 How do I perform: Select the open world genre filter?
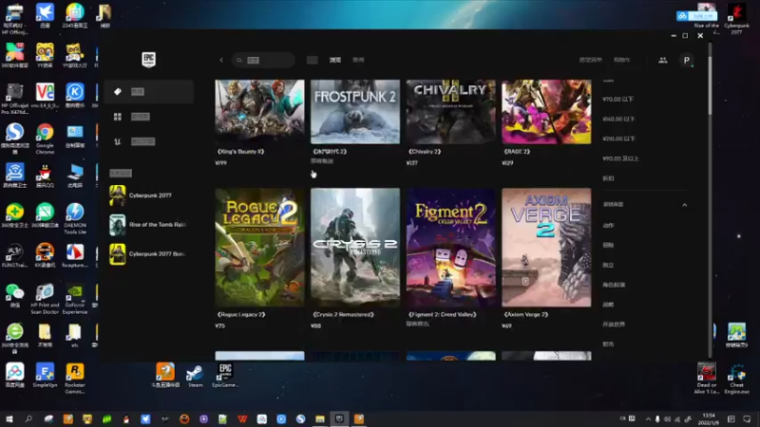[614, 325]
